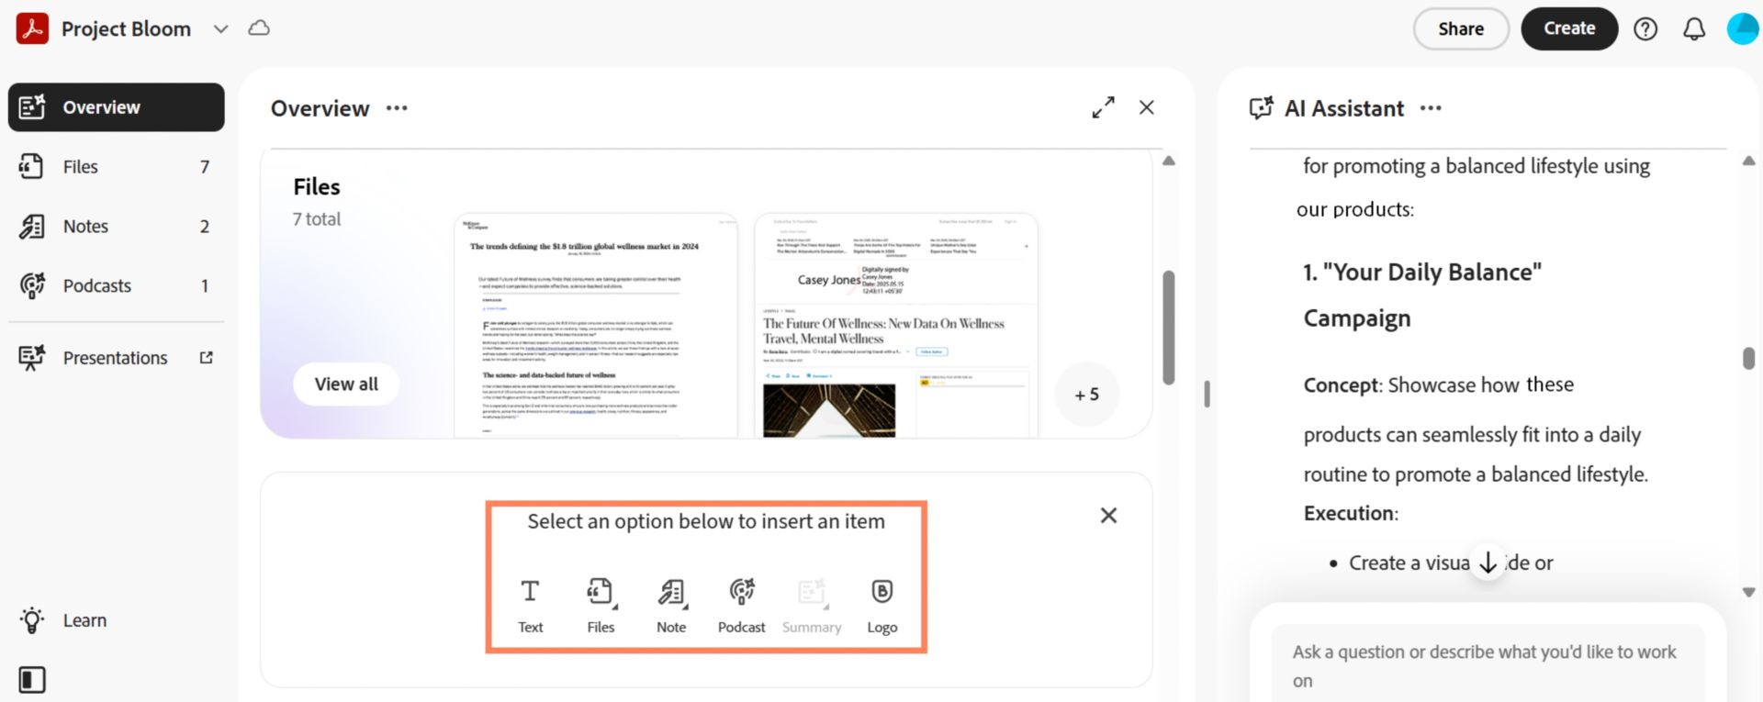
Task: Click the Project Bloom title text
Action: 127,28
